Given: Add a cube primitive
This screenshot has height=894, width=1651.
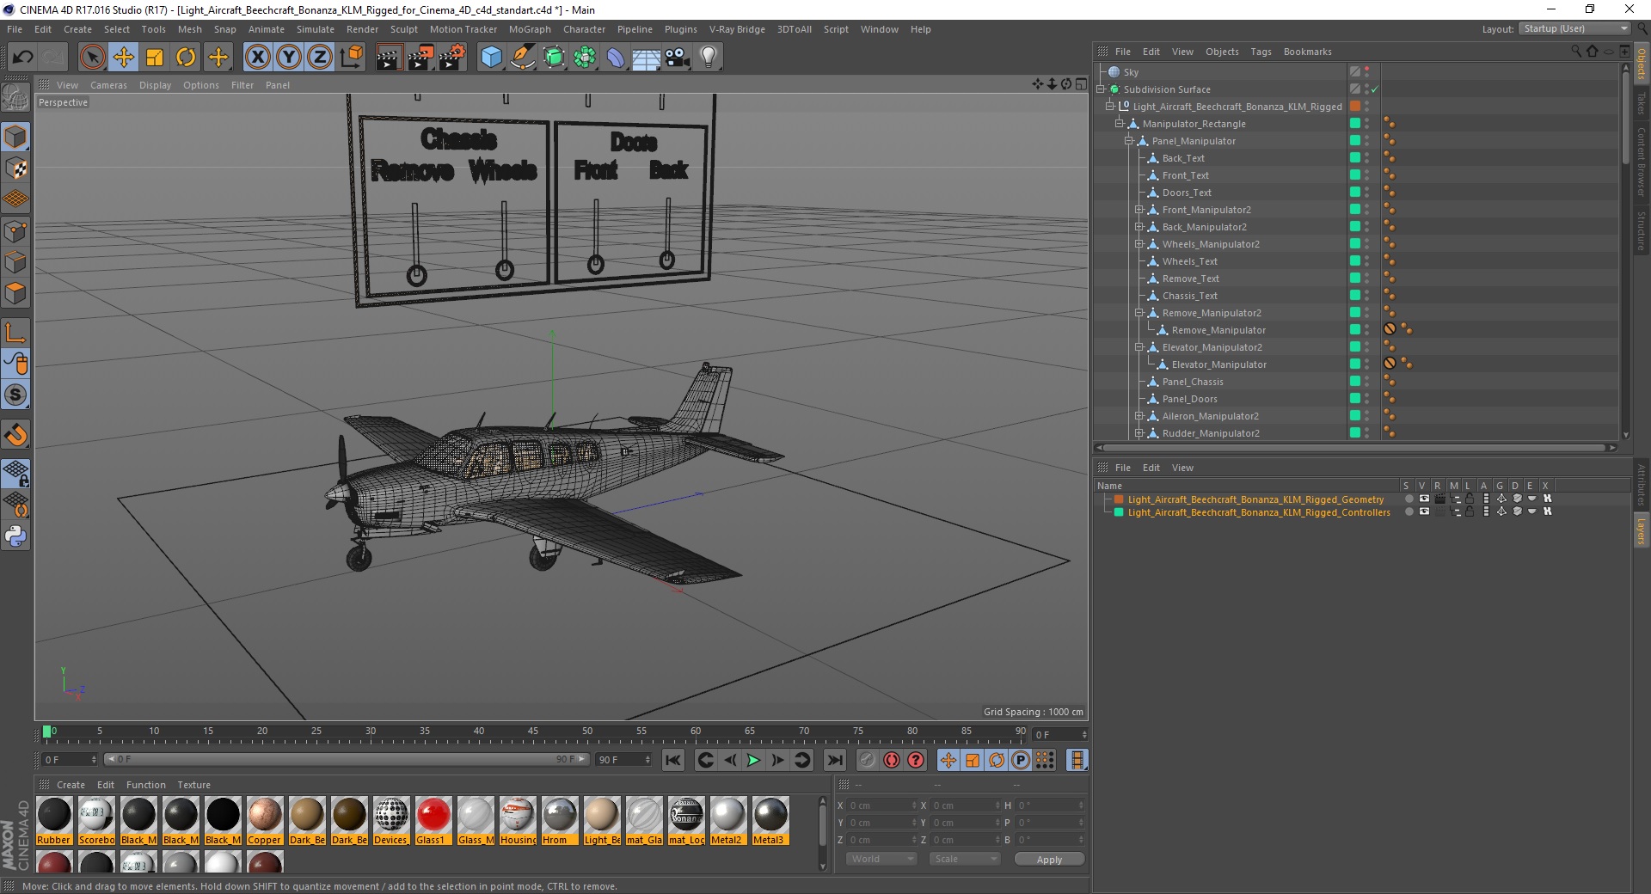Looking at the screenshot, I should pyautogui.click(x=491, y=58).
